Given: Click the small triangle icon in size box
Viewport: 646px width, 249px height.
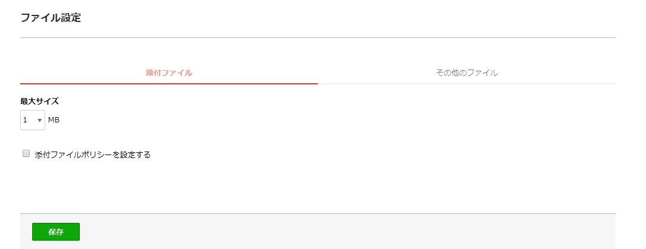Looking at the screenshot, I should point(40,121).
